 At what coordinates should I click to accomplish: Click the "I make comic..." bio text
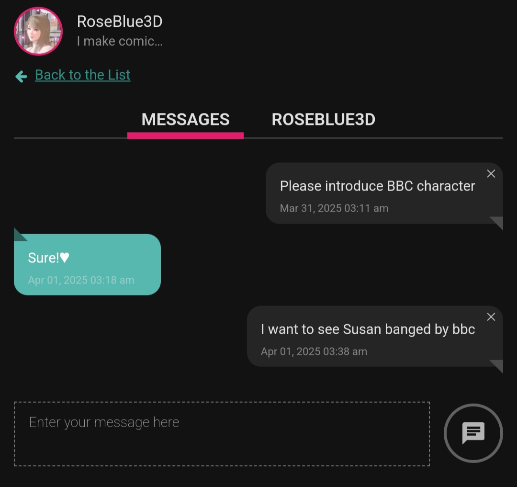(x=120, y=41)
